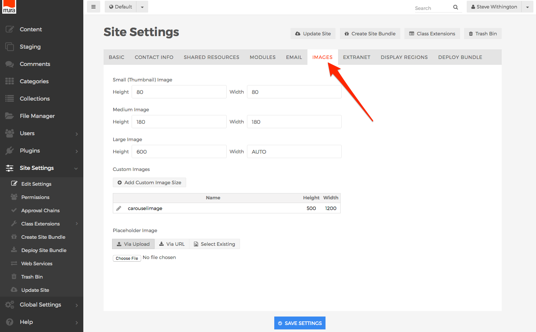Click the Comments speech bubble icon
536x332 pixels.
coord(10,64)
